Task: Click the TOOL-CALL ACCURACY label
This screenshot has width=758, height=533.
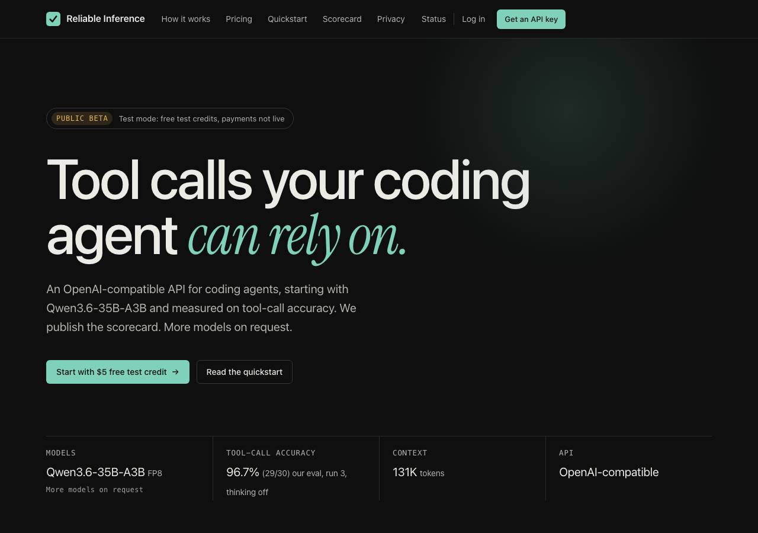Action: [x=271, y=453]
